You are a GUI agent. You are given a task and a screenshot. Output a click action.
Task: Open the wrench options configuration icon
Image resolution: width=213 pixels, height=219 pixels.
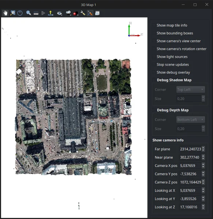pyautogui.click(x=83, y=13)
